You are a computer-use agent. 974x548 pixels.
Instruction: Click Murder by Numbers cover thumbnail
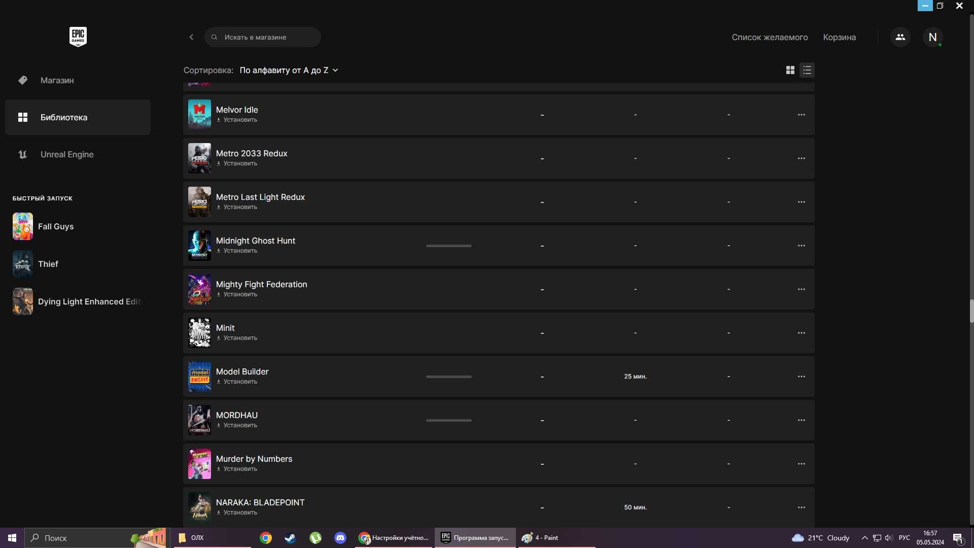199,463
